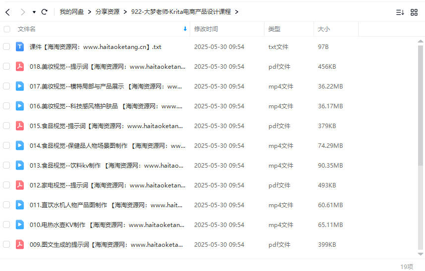Tick the select-all checkbox in header

(7, 29)
